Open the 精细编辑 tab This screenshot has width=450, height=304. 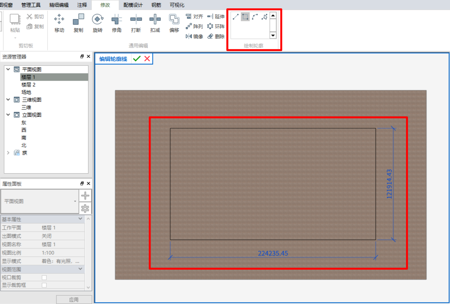pyautogui.click(x=59, y=5)
